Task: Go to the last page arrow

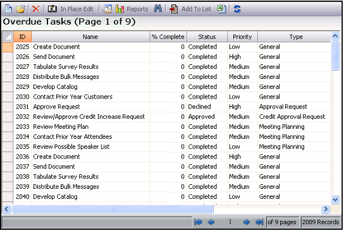Action: 259,222
